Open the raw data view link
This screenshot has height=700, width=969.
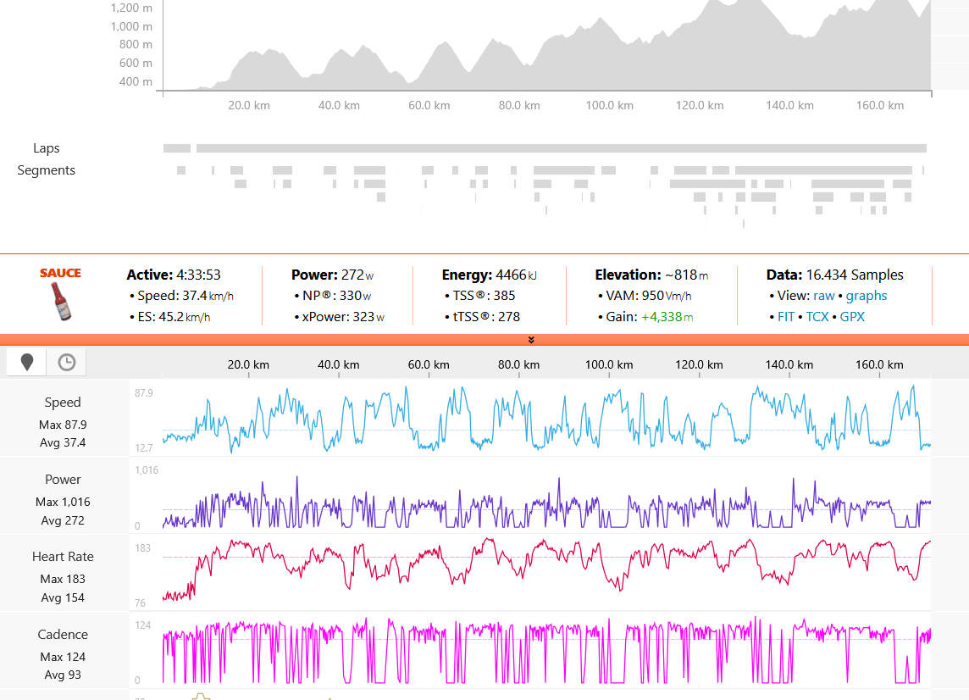click(x=823, y=296)
